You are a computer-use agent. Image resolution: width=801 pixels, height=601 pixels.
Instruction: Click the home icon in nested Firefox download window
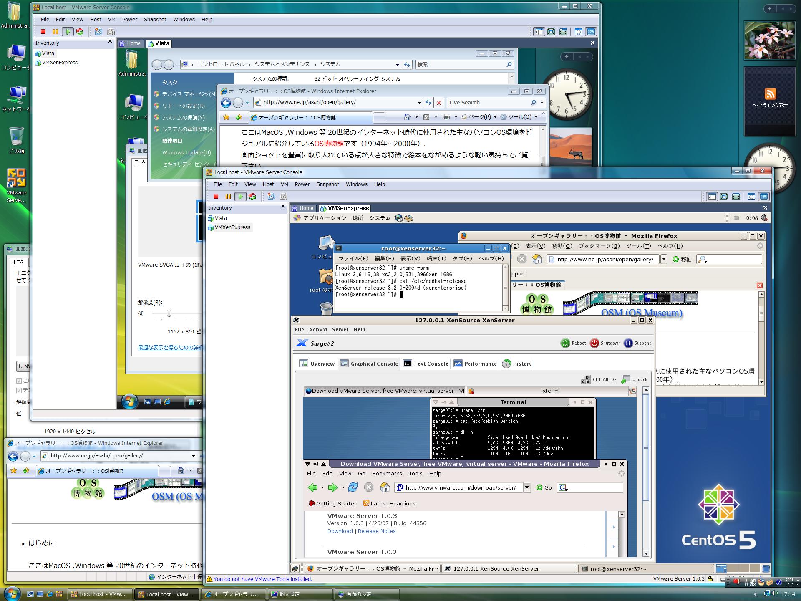coord(385,487)
